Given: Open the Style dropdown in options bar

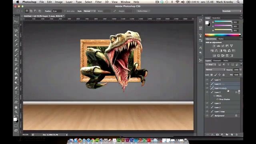Looking at the screenshot, I should [90, 11].
